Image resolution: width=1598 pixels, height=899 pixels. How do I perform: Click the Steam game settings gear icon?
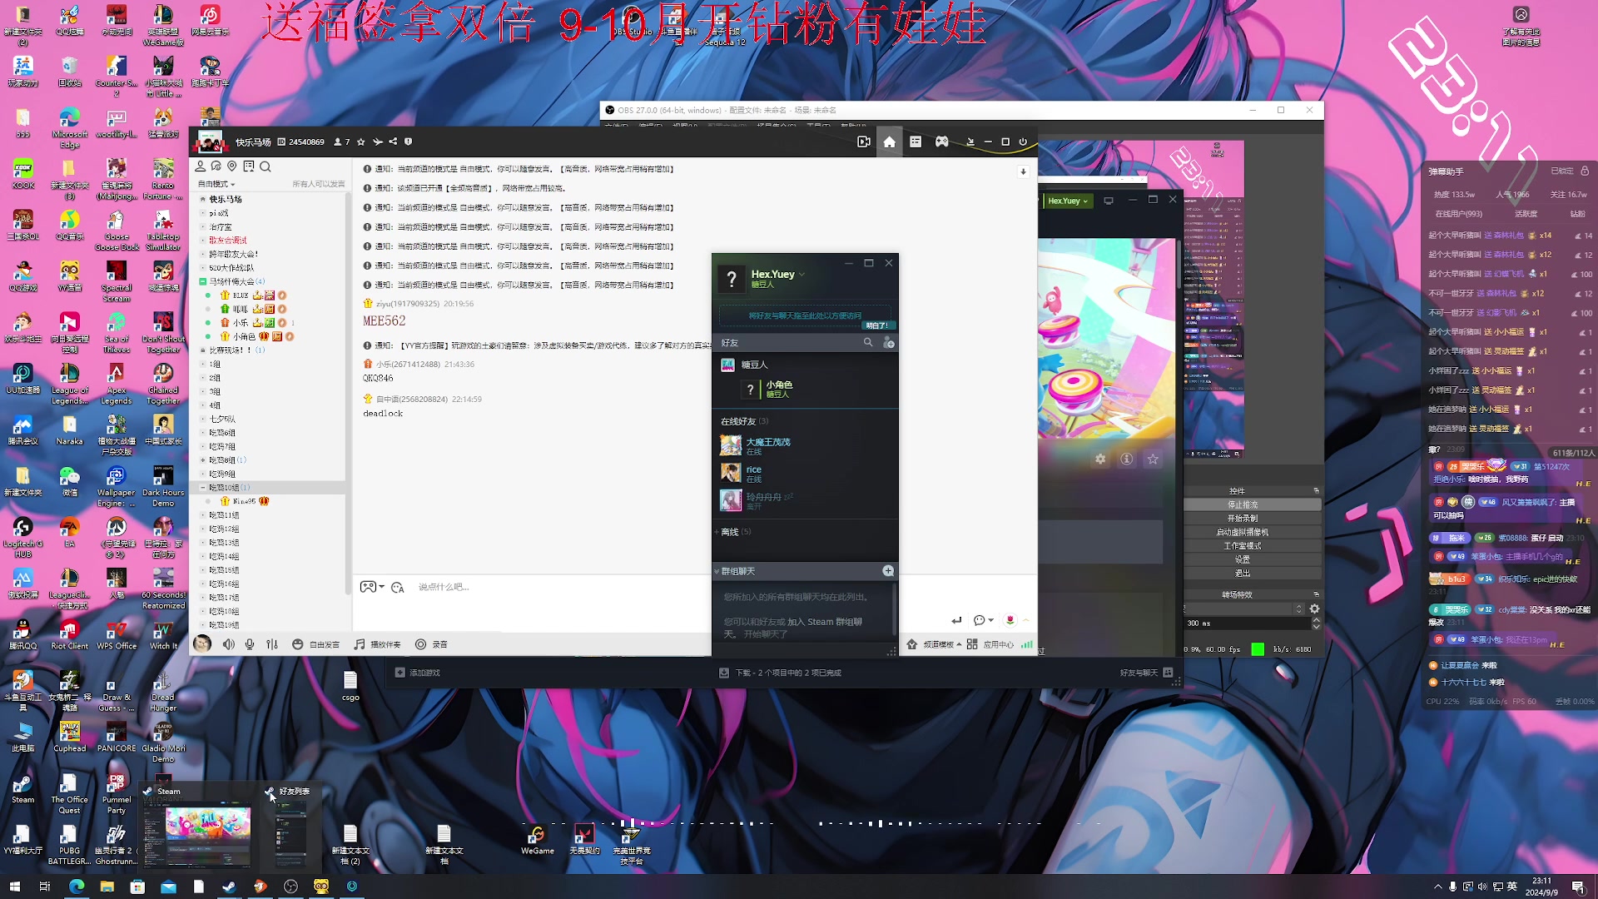coord(1100,459)
